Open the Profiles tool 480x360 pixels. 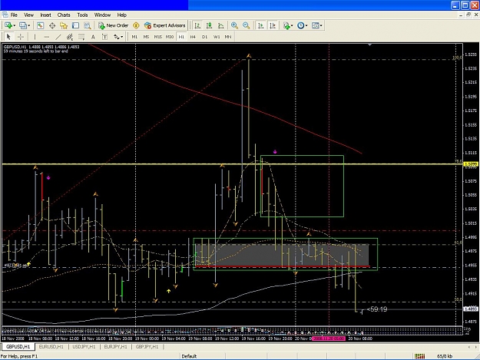[22, 25]
